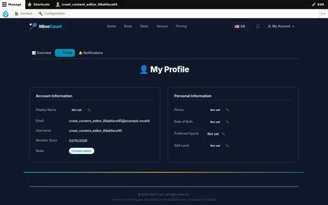Viewport: 328px width, 205px height.
Task: Open Shortcuts star menu
Action: click(38, 4)
